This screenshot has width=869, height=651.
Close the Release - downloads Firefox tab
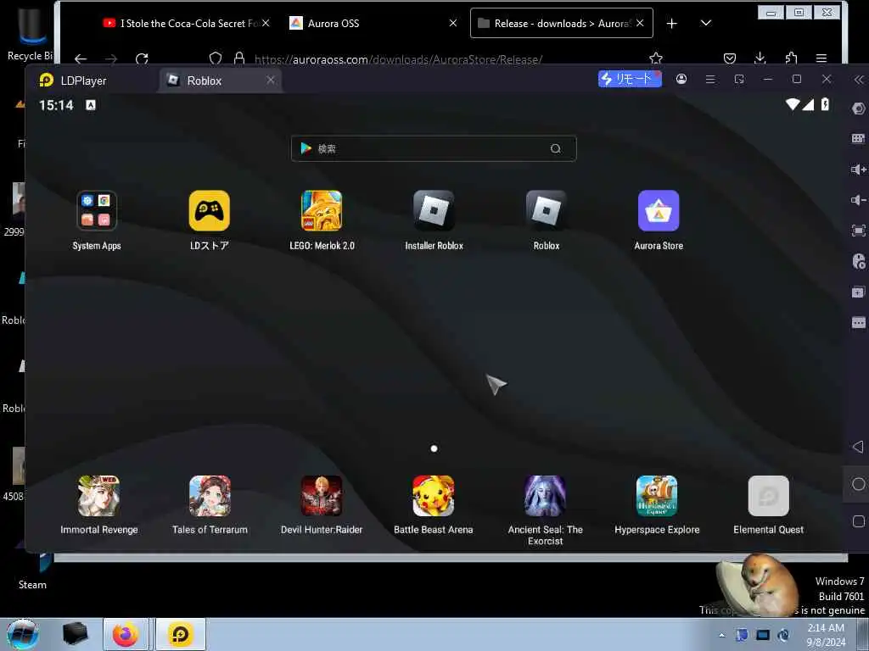pos(640,23)
